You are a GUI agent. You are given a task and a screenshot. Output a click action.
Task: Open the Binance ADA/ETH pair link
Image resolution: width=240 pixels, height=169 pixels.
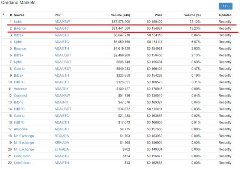point(61,48)
